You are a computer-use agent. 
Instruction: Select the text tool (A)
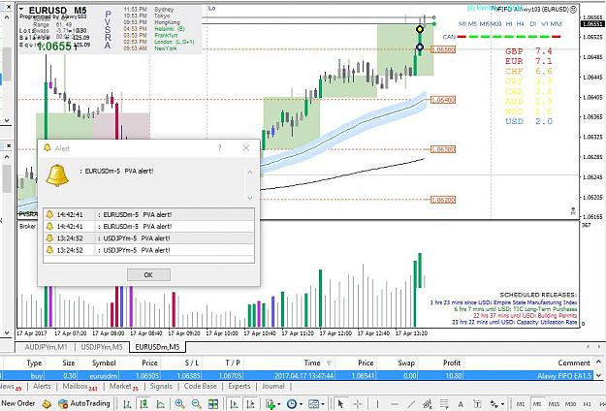tap(461, 404)
